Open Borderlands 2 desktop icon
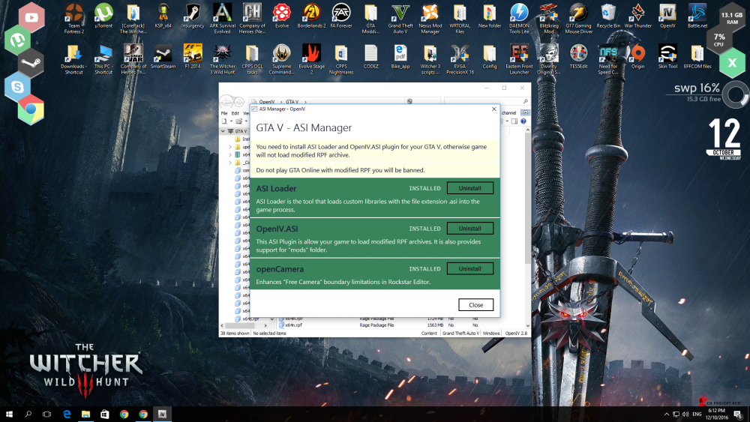 tap(311, 16)
